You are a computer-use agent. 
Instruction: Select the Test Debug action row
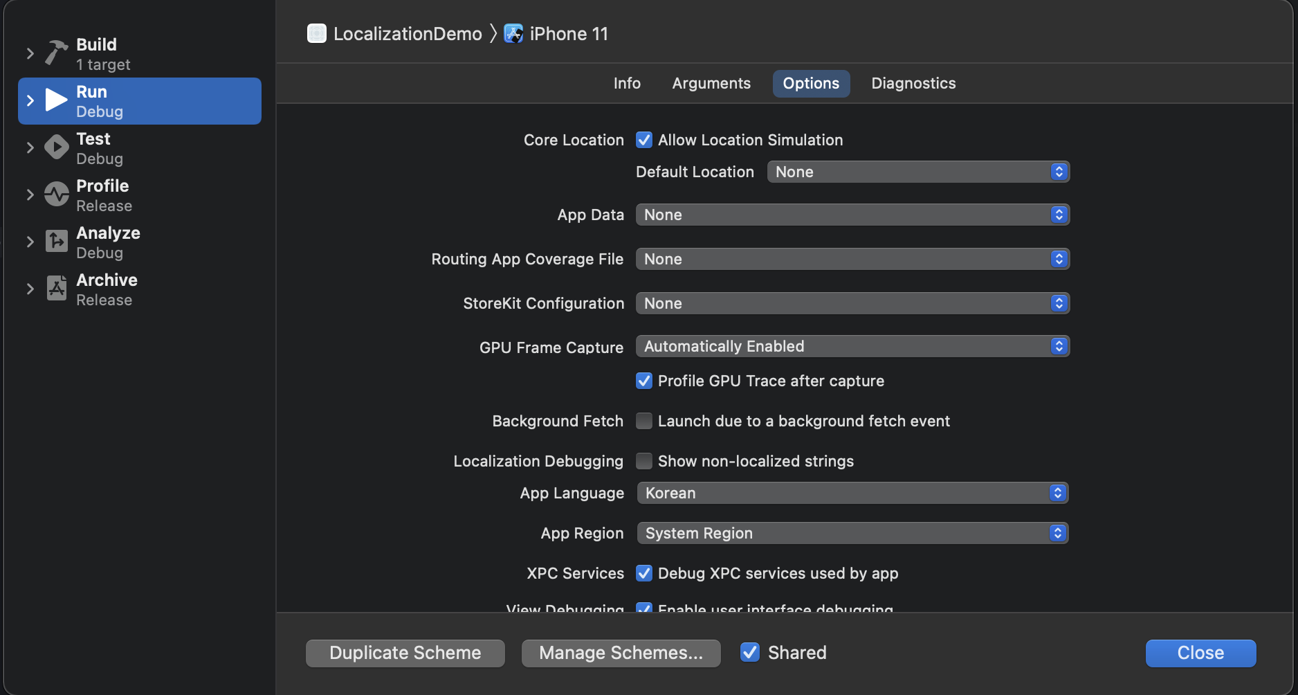pos(140,148)
